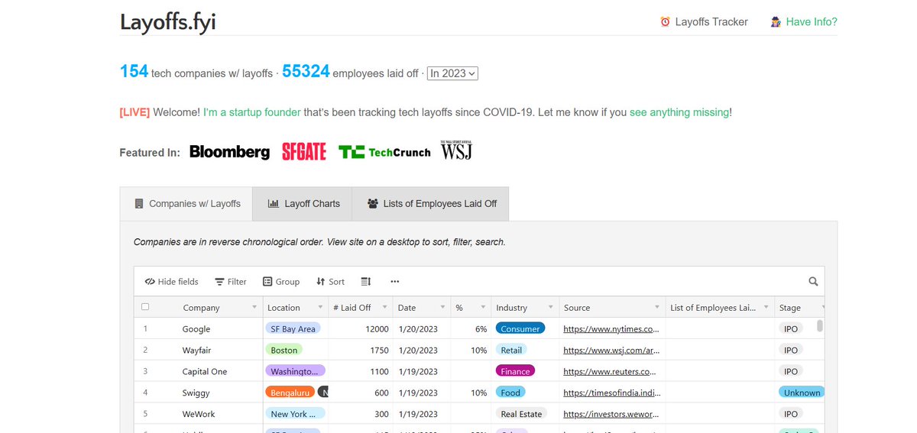Click the Food industry tag

point(510,393)
